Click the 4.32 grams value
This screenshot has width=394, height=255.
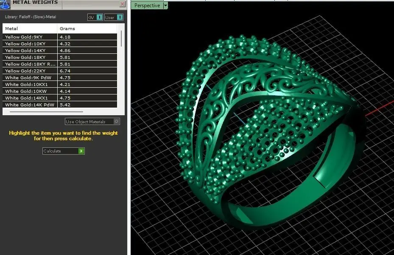[x=65, y=44]
